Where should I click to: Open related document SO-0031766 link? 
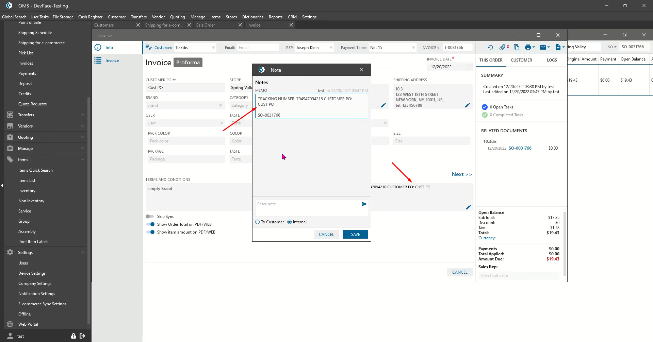520,148
